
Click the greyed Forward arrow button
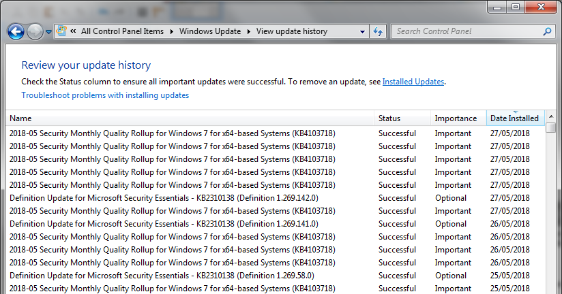(x=35, y=32)
